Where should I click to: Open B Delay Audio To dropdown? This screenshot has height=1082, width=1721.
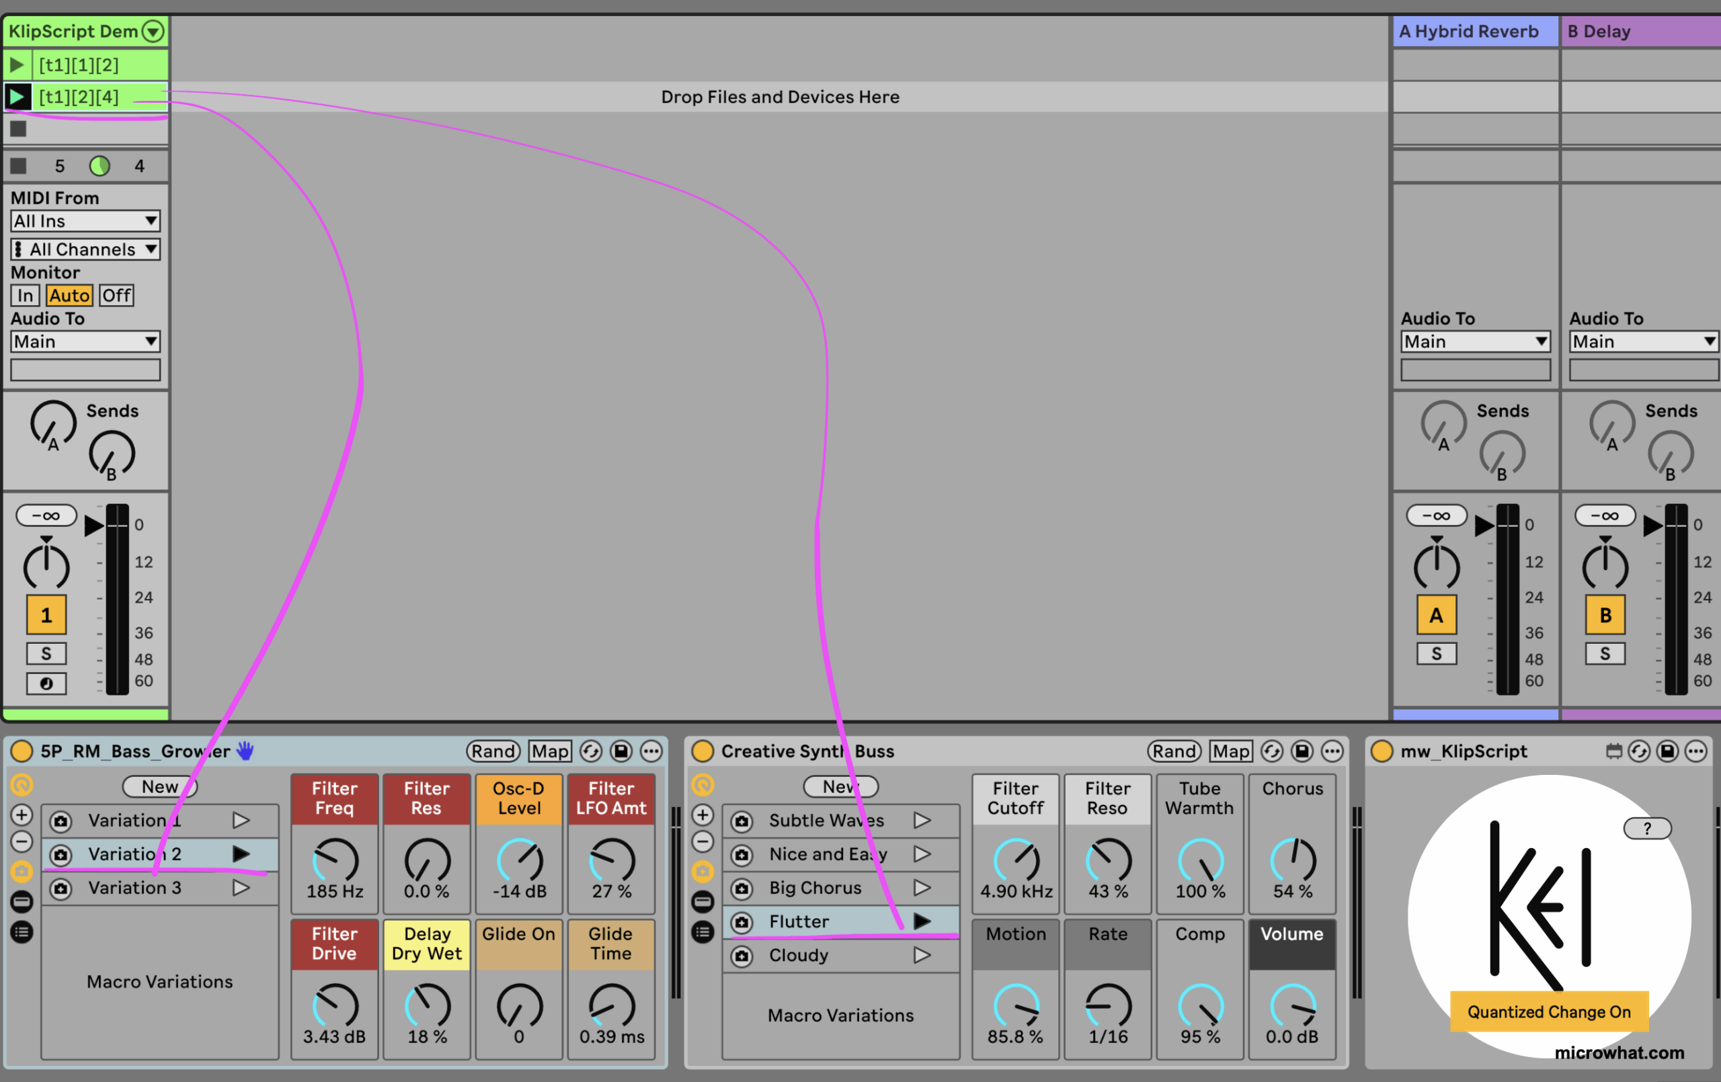pyautogui.click(x=1643, y=341)
